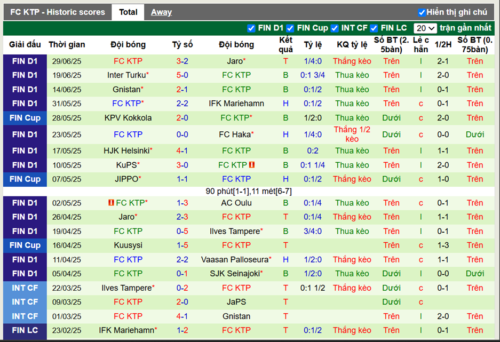Open Gnistan team in the 14/06/25 row

click(128, 90)
